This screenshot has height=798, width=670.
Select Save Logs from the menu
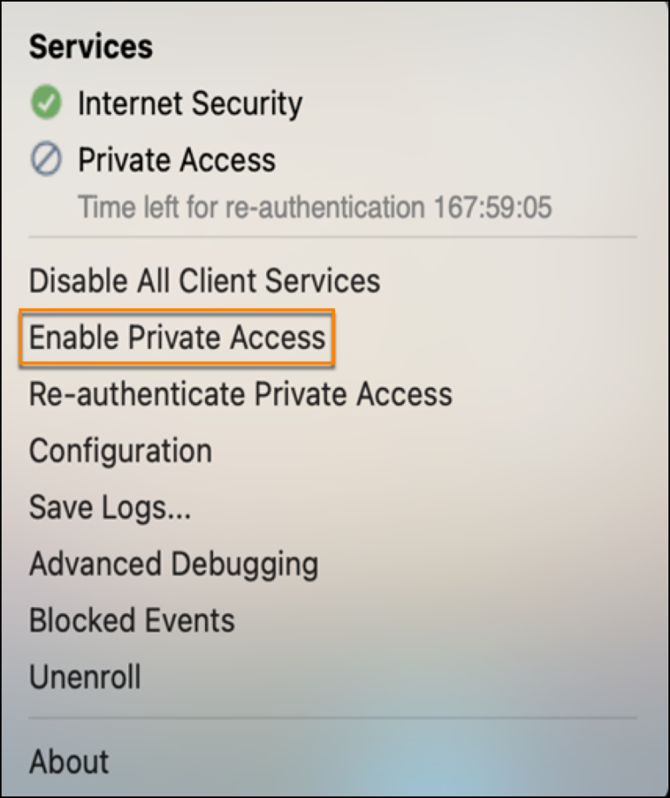(108, 508)
